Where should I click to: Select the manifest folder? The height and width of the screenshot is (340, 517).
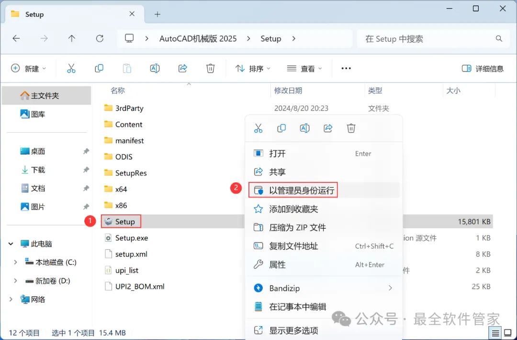(x=124, y=140)
